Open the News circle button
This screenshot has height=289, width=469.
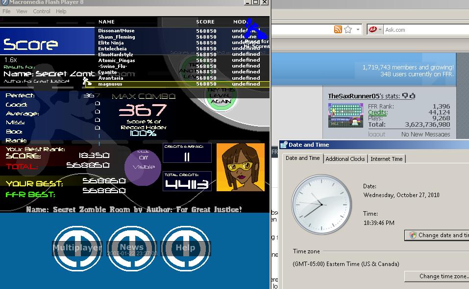[132, 248]
